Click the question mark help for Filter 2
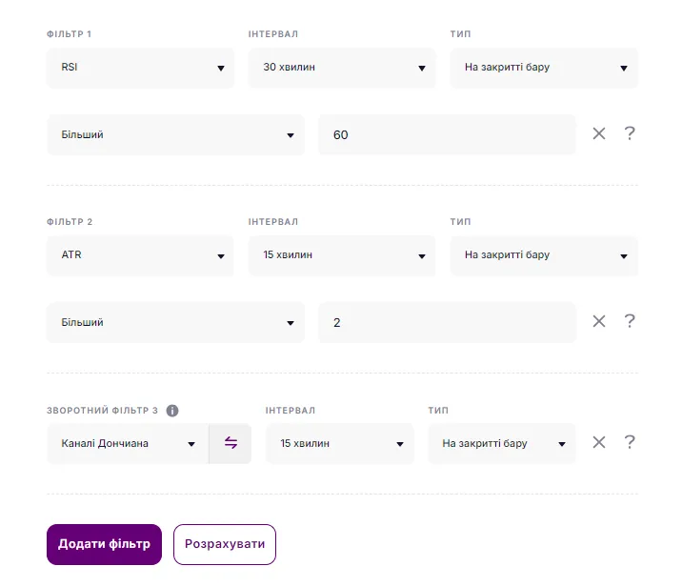 coord(630,322)
